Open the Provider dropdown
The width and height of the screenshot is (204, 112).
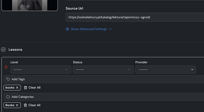[x=166, y=70]
